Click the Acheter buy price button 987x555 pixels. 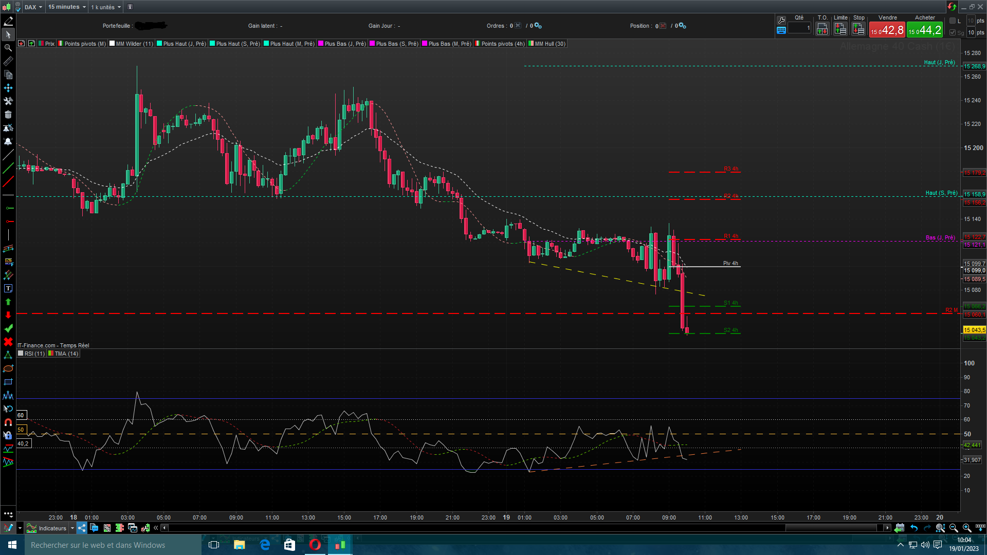[x=924, y=30]
